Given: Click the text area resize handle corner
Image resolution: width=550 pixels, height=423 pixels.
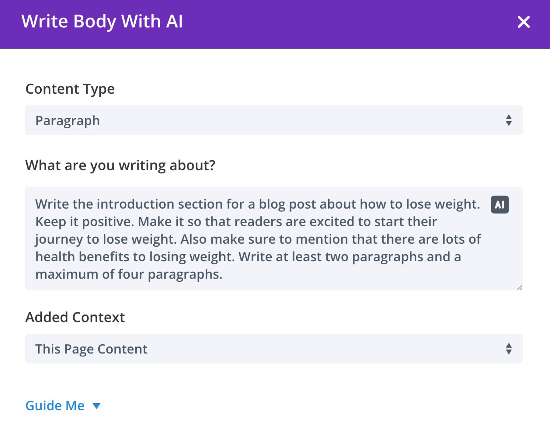Looking at the screenshot, I should pos(520,288).
